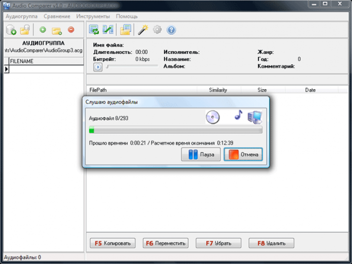
Task: Click the music note icon in the dialog
Action: pos(238,115)
